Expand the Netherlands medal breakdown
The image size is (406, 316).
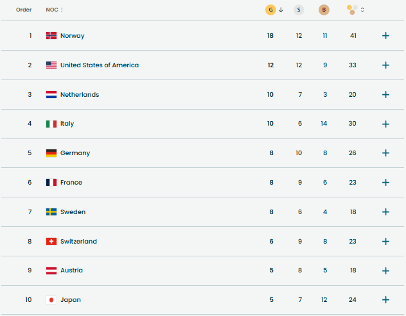(x=385, y=95)
